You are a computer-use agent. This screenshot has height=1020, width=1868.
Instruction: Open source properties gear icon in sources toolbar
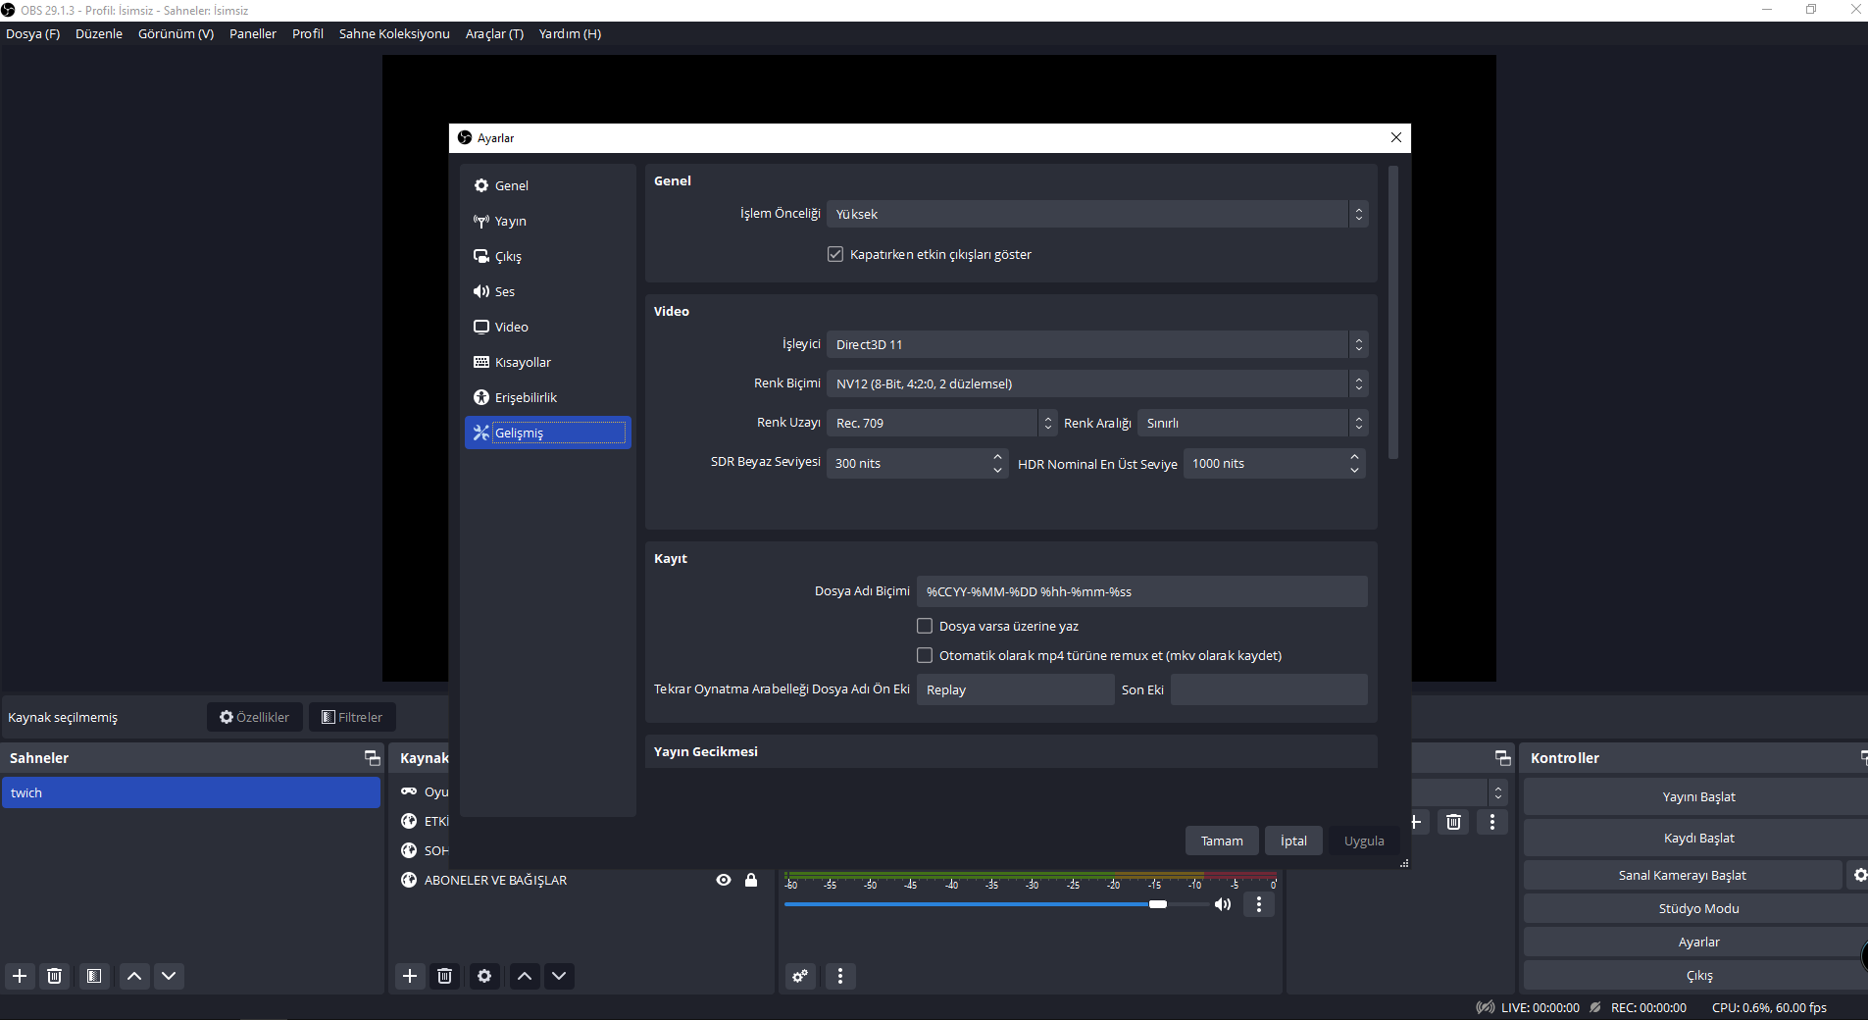[x=484, y=976]
